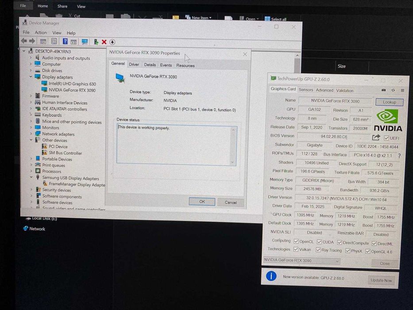Select PCI Device warning icon under Other devices
Screen dimensions: 413x310
(x=45, y=146)
